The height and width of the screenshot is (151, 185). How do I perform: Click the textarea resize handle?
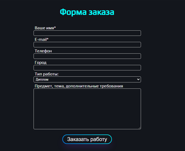(x=140, y=128)
